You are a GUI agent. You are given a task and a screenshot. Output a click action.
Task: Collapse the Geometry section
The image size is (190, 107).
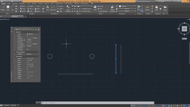click(38, 56)
